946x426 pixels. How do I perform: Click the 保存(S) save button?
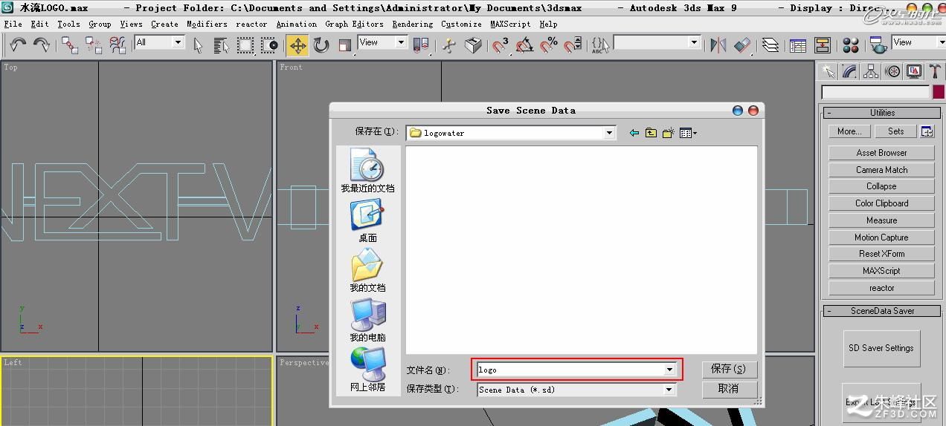(729, 369)
